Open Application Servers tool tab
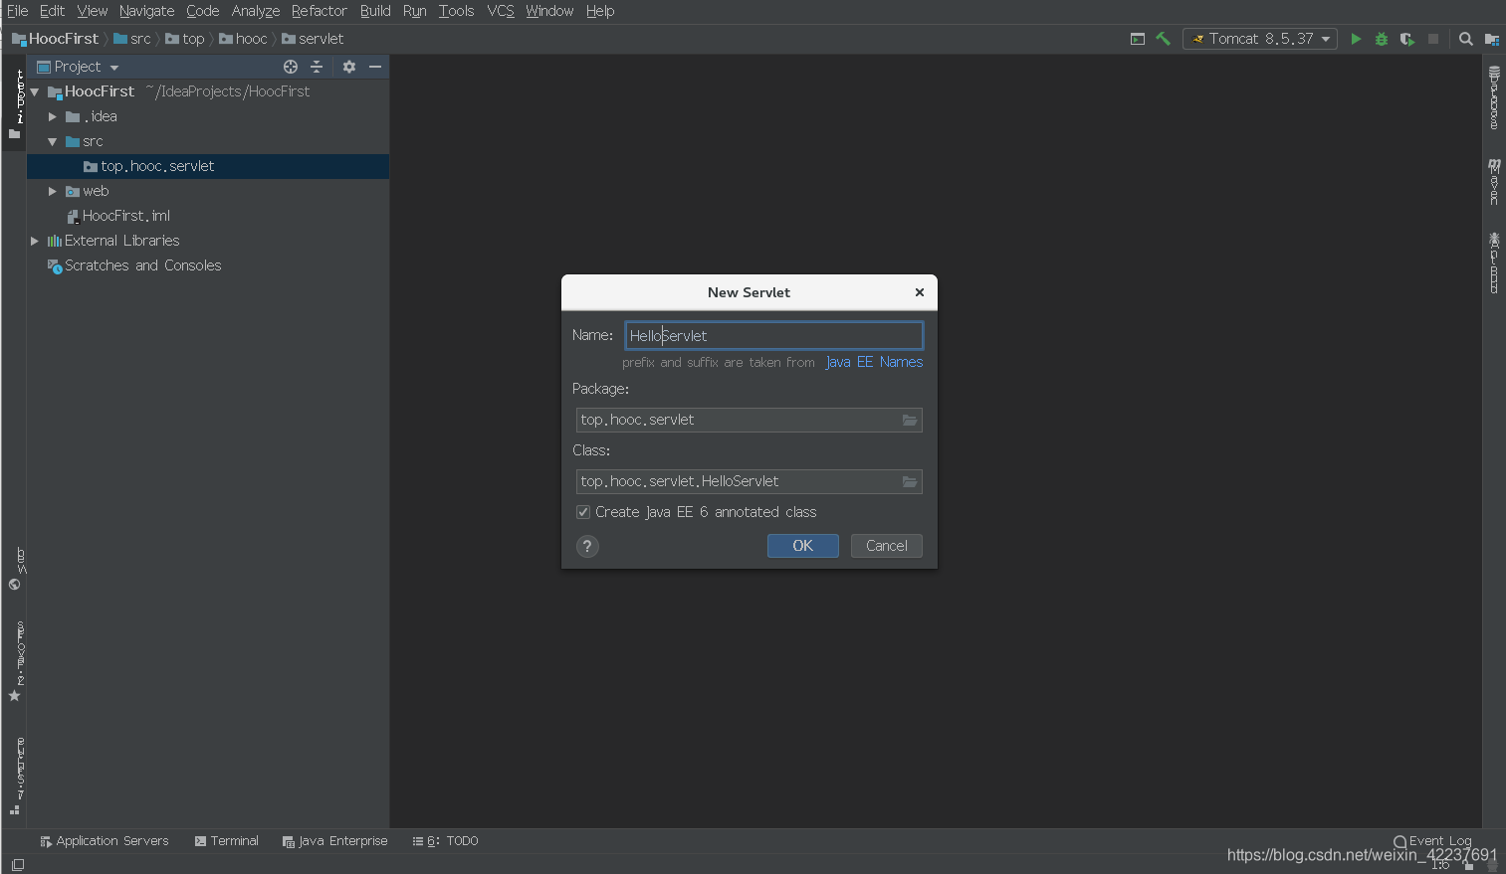 pos(105,841)
